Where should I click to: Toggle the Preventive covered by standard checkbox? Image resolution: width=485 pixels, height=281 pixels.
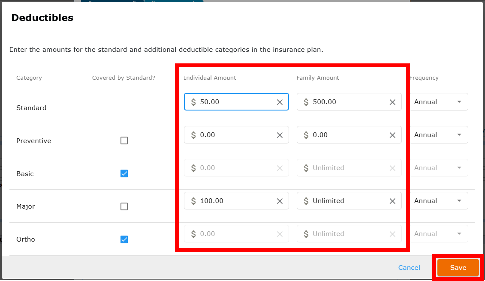[124, 140]
